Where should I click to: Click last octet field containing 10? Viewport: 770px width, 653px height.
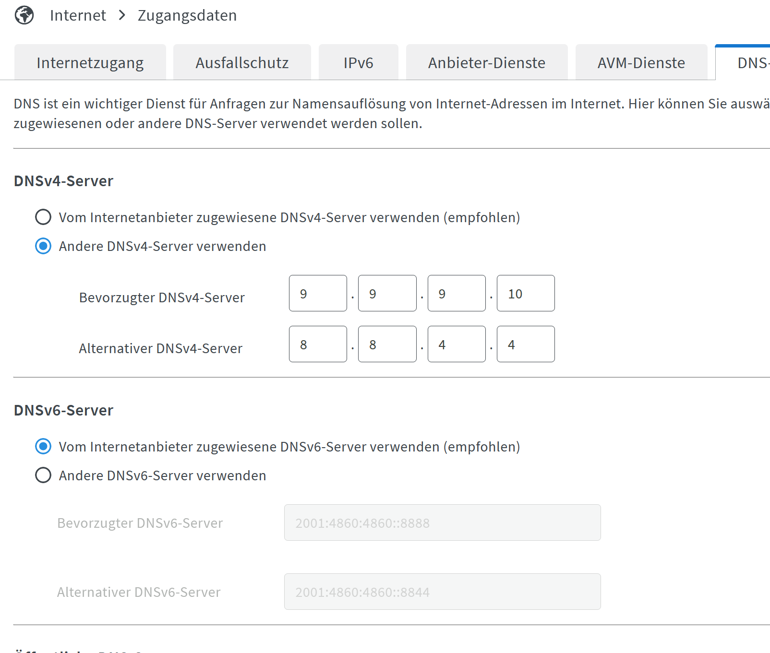click(x=526, y=293)
